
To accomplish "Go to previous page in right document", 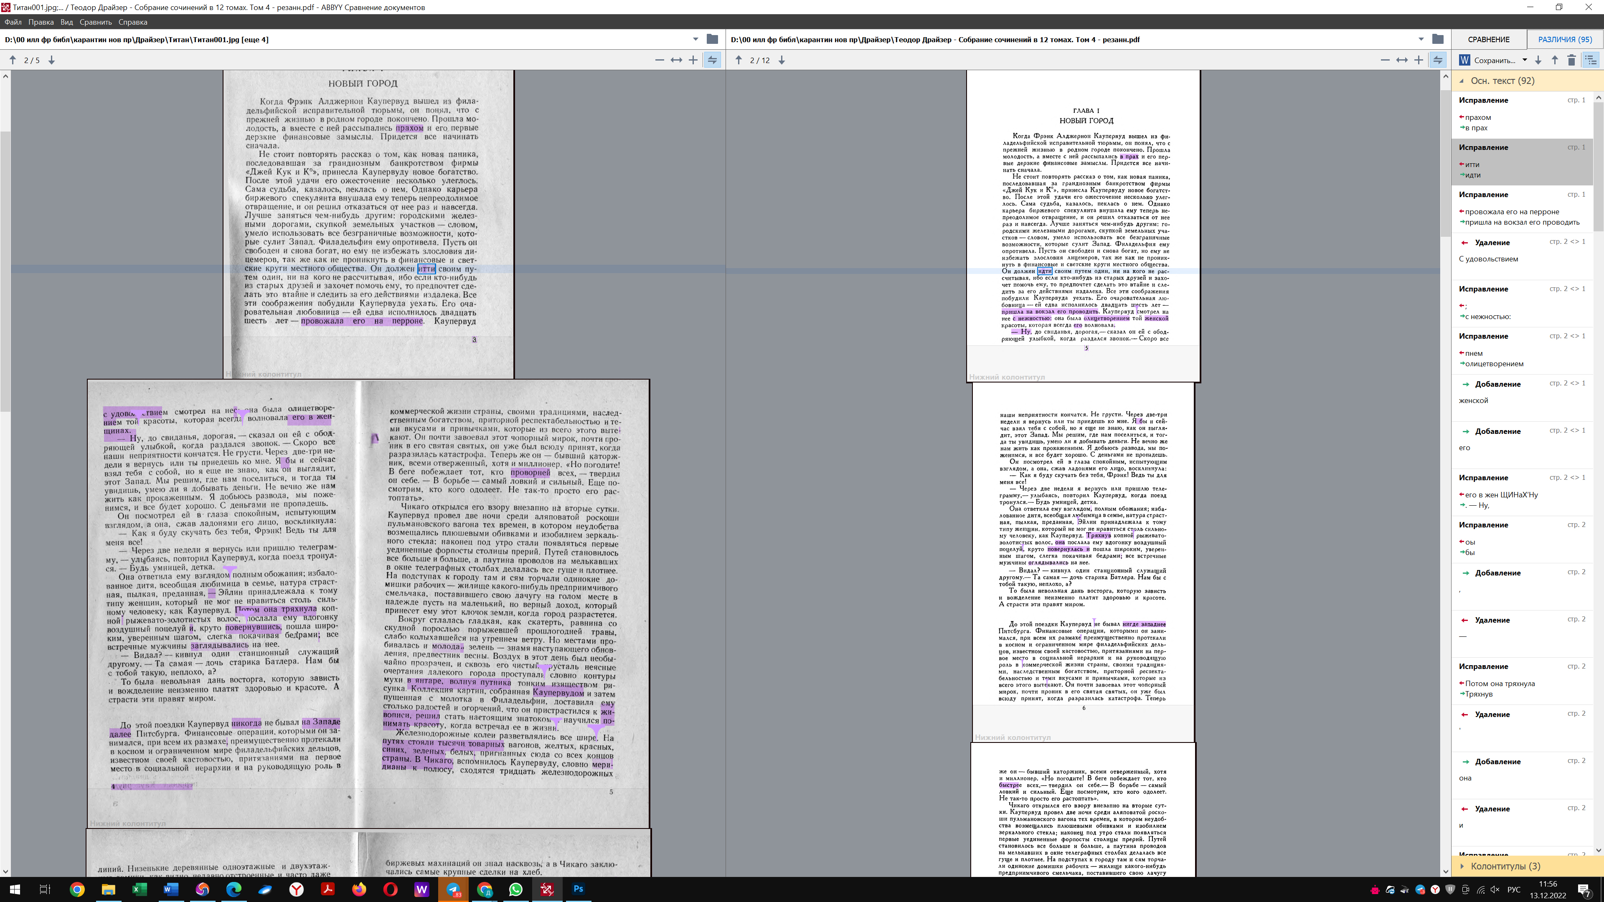I will click(x=739, y=60).
